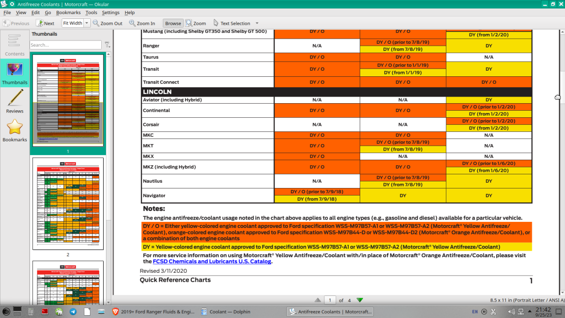
Task: Expand the hidden system tray icons arrow
Action: coord(530,311)
